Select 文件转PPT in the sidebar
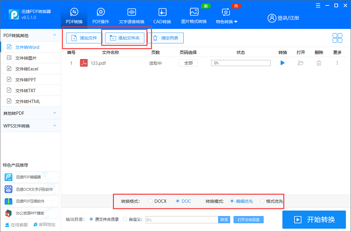The height and width of the screenshot is (232, 351). [x=31, y=79]
